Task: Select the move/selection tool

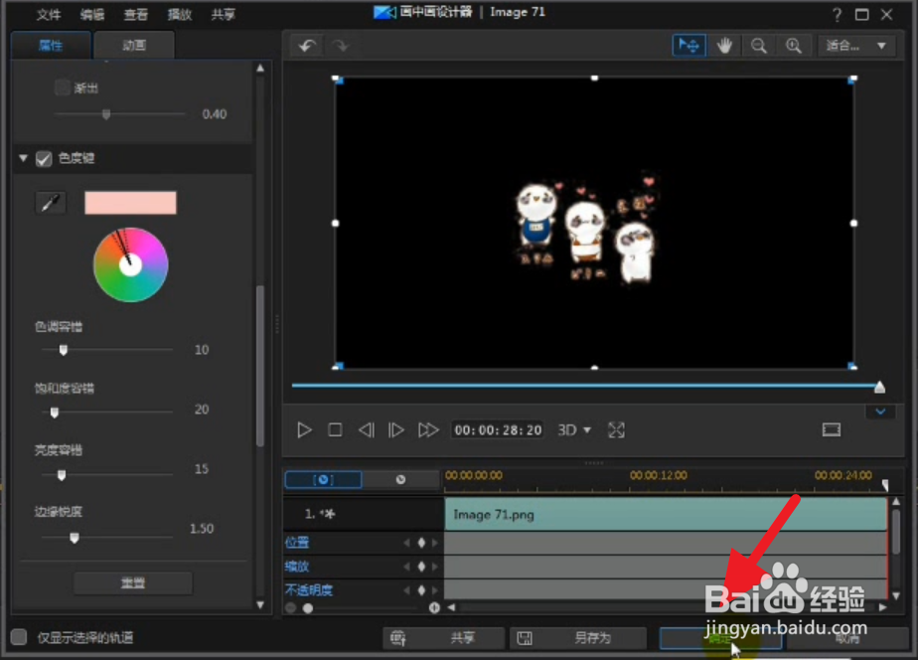Action: click(x=688, y=45)
